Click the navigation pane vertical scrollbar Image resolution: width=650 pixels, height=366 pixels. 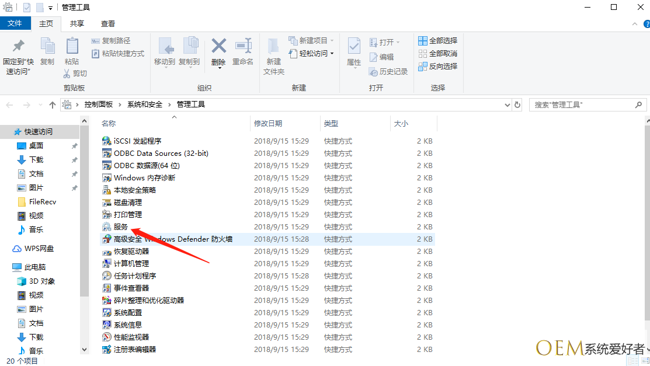pos(85,233)
